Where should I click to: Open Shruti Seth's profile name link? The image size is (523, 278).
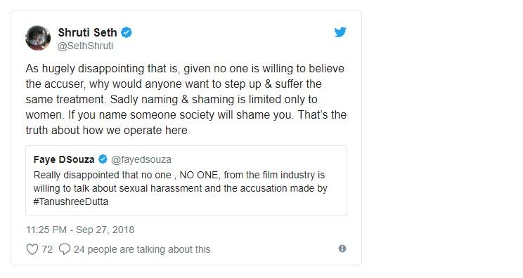(87, 32)
